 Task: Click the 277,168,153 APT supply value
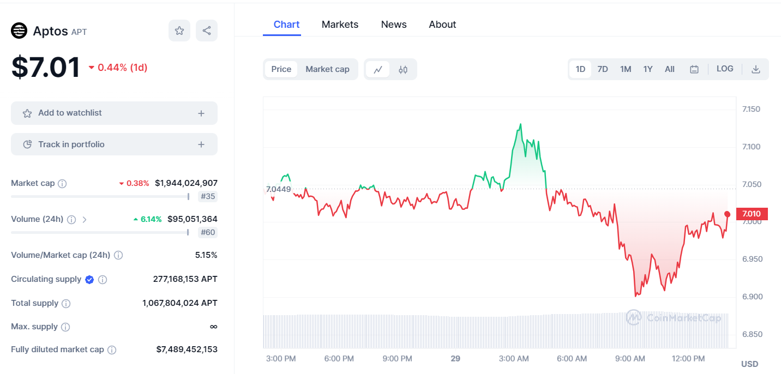pyautogui.click(x=185, y=279)
